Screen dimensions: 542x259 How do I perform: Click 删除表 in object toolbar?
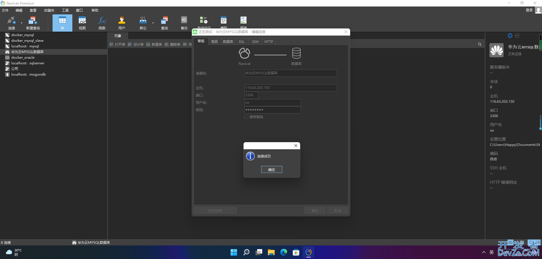172,44
